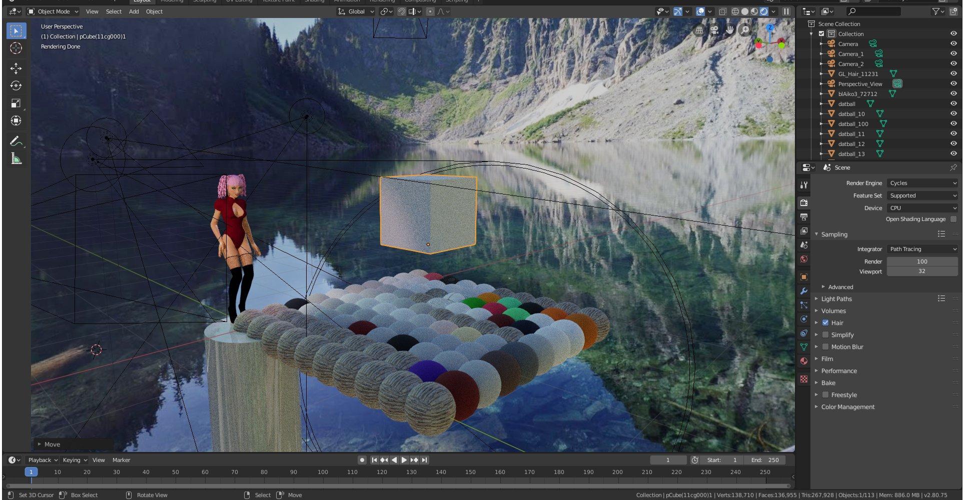
Task: Hide Camera_1 in the outliner
Action: pos(953,53)
